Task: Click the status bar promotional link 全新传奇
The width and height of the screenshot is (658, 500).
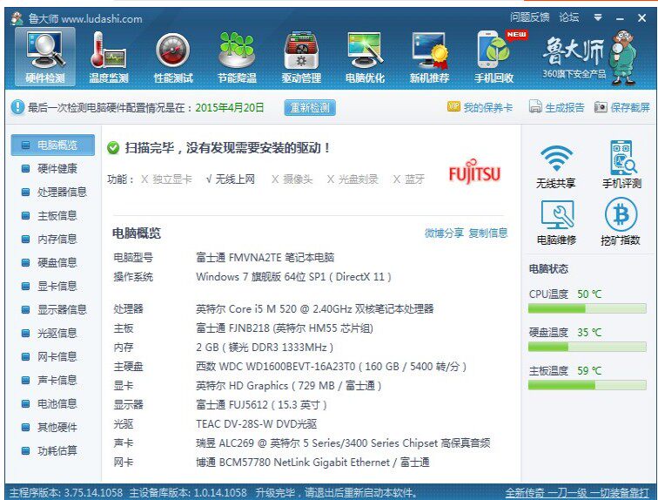Action: pyautogui.click(x=577, y=492)
